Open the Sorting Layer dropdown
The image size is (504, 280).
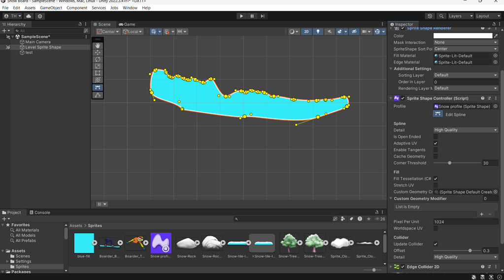coord(465,75)
